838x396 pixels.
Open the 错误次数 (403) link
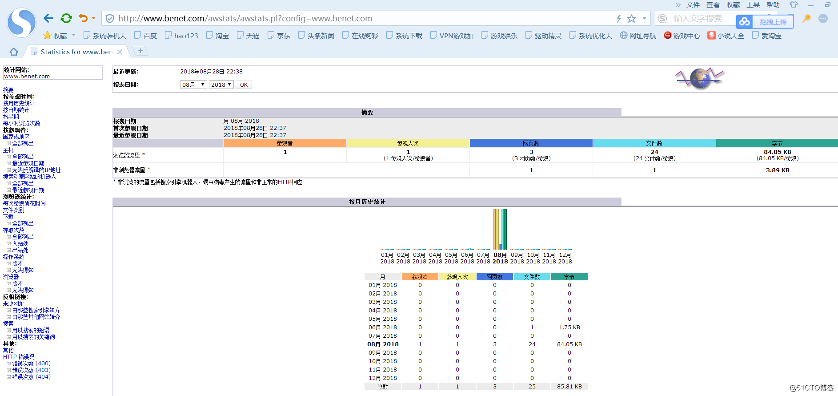[x=31, y=370]
